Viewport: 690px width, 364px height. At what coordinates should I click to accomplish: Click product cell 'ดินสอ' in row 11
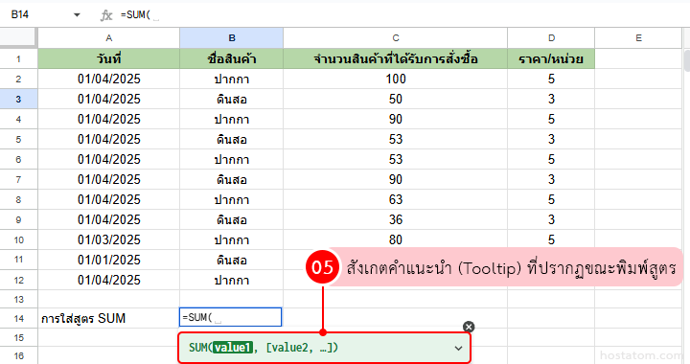[232, 260]
